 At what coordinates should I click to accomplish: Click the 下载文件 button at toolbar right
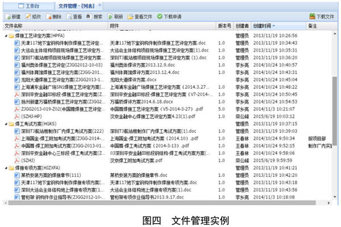tap(322, 16)
